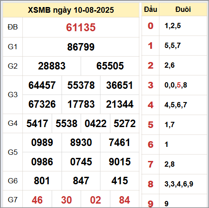
Task: Click red G7 number 02
Action: click(x=95, y=200)
